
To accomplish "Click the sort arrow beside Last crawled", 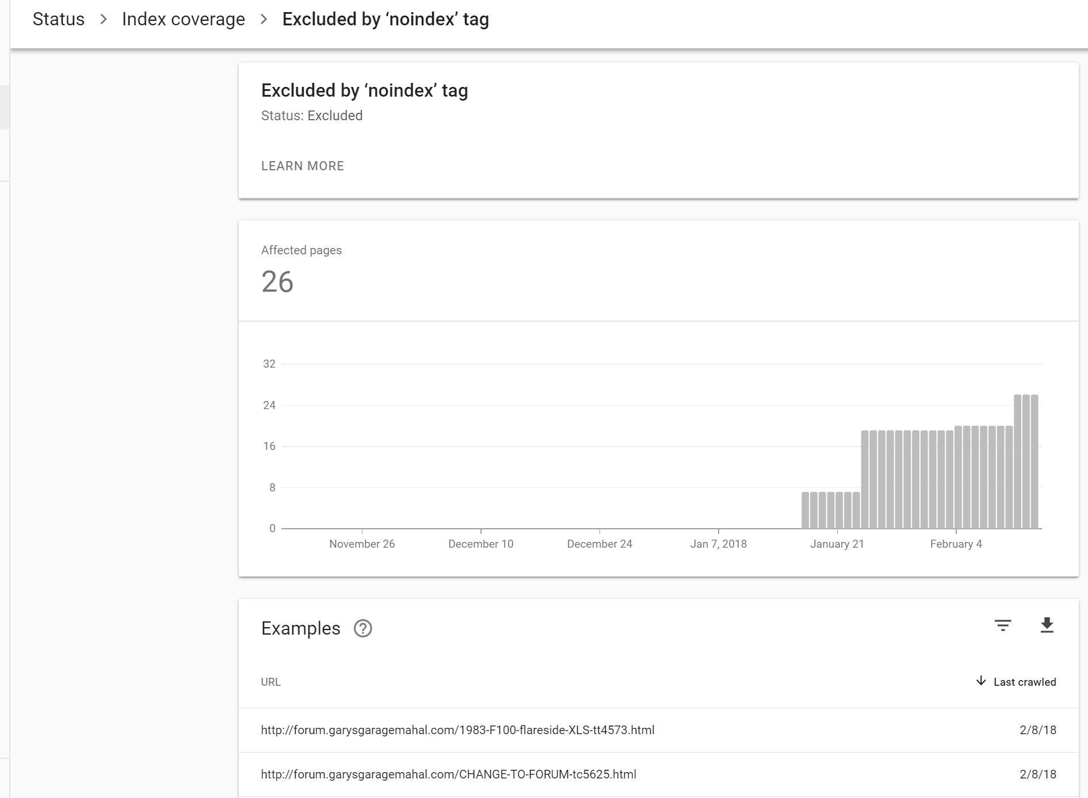I will [x=981, y=681].
